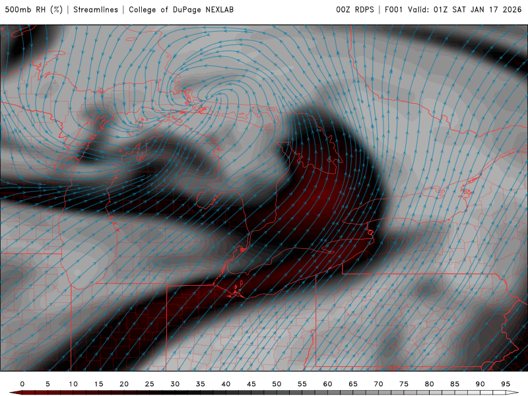Click the '90' label on the color scale
Viewport: 528px width, 396px height.
[480, 384]
